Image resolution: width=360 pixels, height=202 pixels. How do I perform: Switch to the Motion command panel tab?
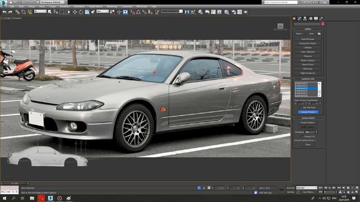coord(310,19)
